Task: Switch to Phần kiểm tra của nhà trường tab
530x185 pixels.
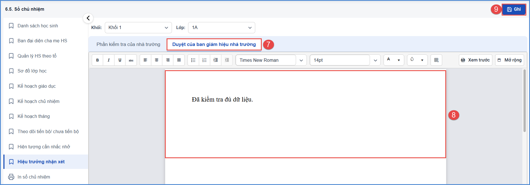Action: pos(128,44)
